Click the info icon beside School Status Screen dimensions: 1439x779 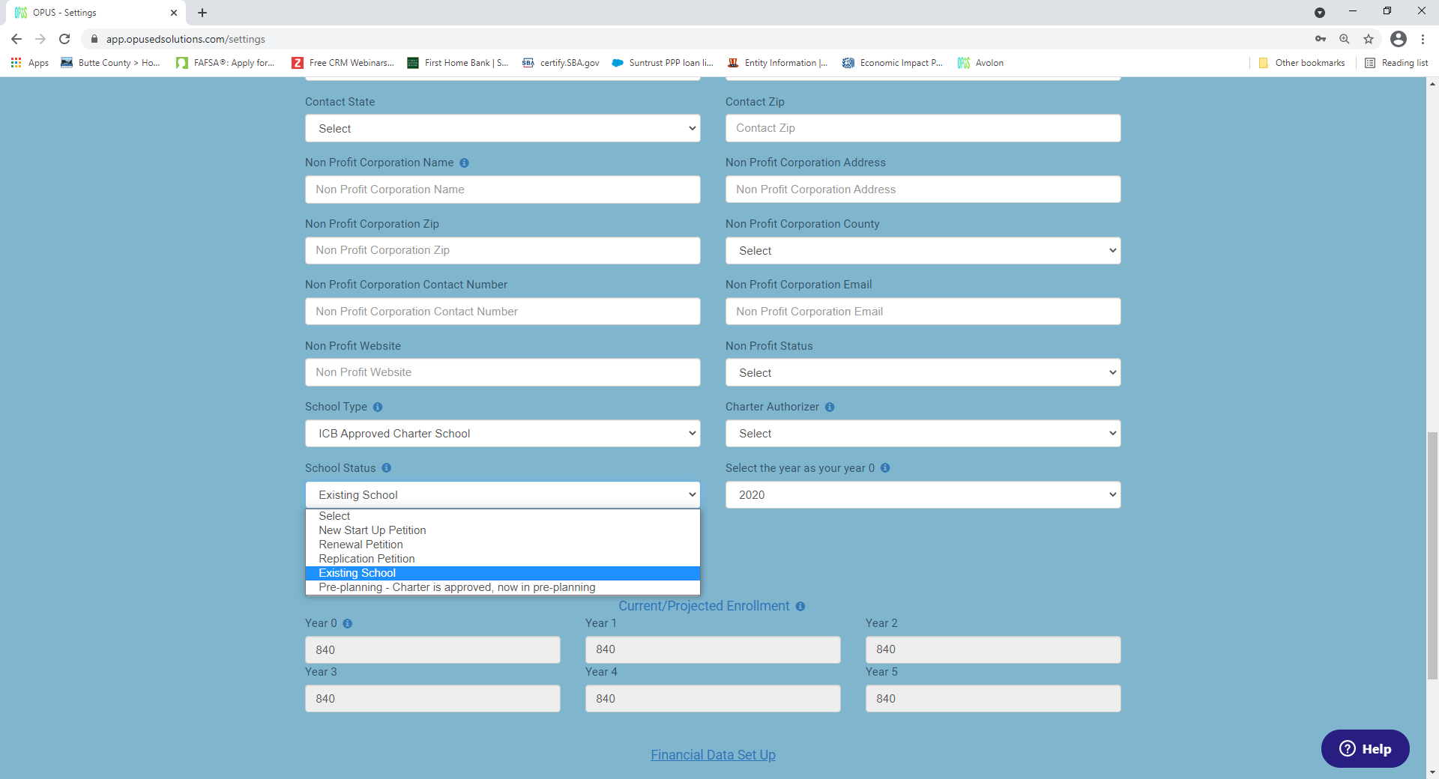click(387, 467)
